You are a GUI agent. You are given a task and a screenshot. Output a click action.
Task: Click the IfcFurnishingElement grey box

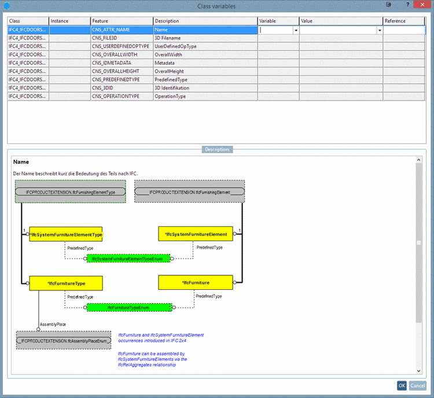click(x=190, y=191)
